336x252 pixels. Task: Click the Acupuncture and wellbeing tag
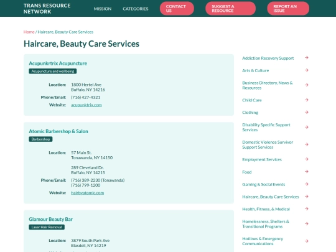[x=53, y=71]
